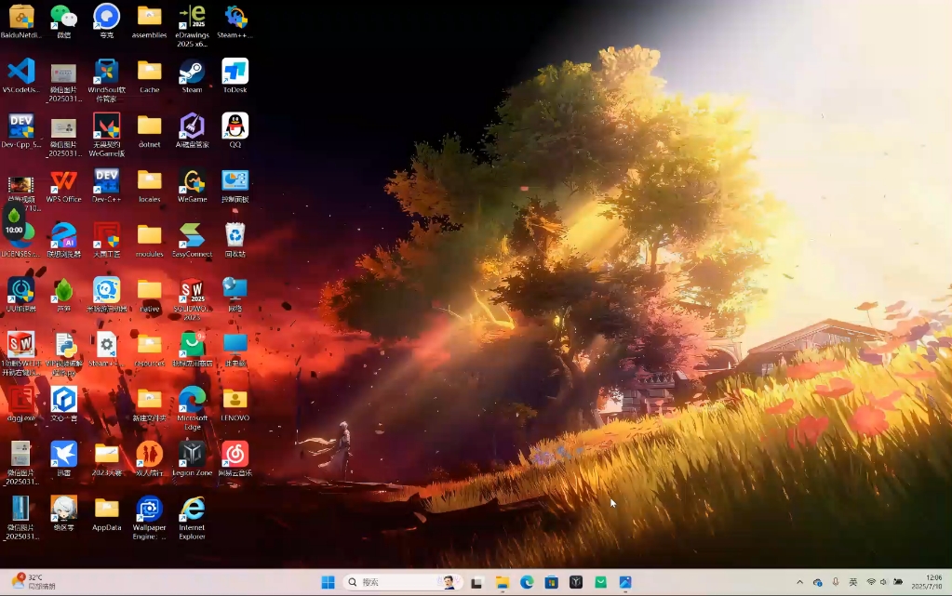The image size is (952, 596).
Task: Open the Dev-Cpp setup installer icon
Action: 21,126
